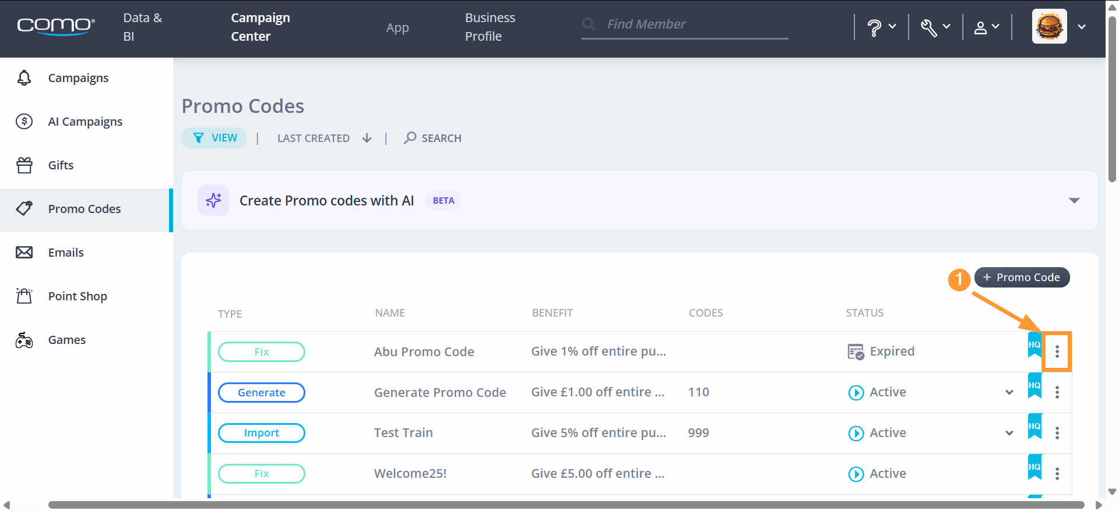Click the burger business avatar
The width and height of the screenshot is (1119, 511).
pos(1049,26)
